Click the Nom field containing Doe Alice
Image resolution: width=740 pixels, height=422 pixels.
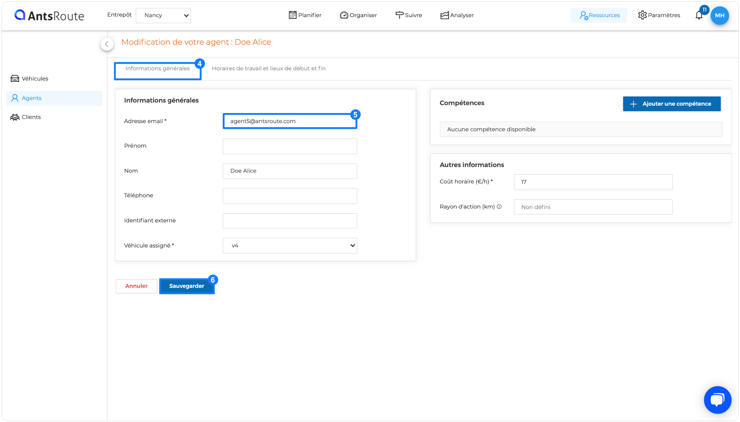click(x=290, y=171)
